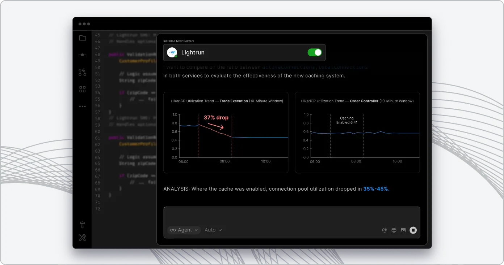Click the image attachment icon in chat bar
This screenshot has width=504, height=265.
(x=403, y=230)
